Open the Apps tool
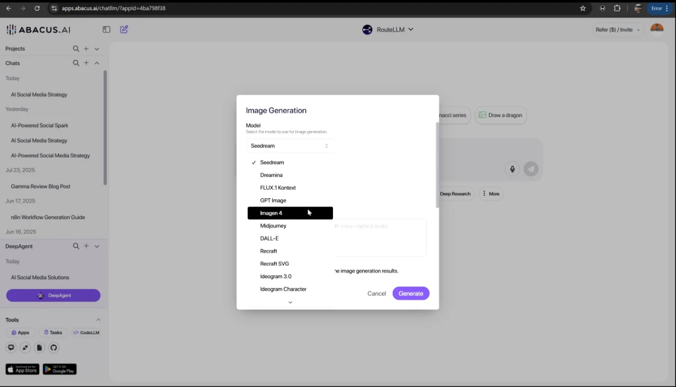 [x=20, y=332]
